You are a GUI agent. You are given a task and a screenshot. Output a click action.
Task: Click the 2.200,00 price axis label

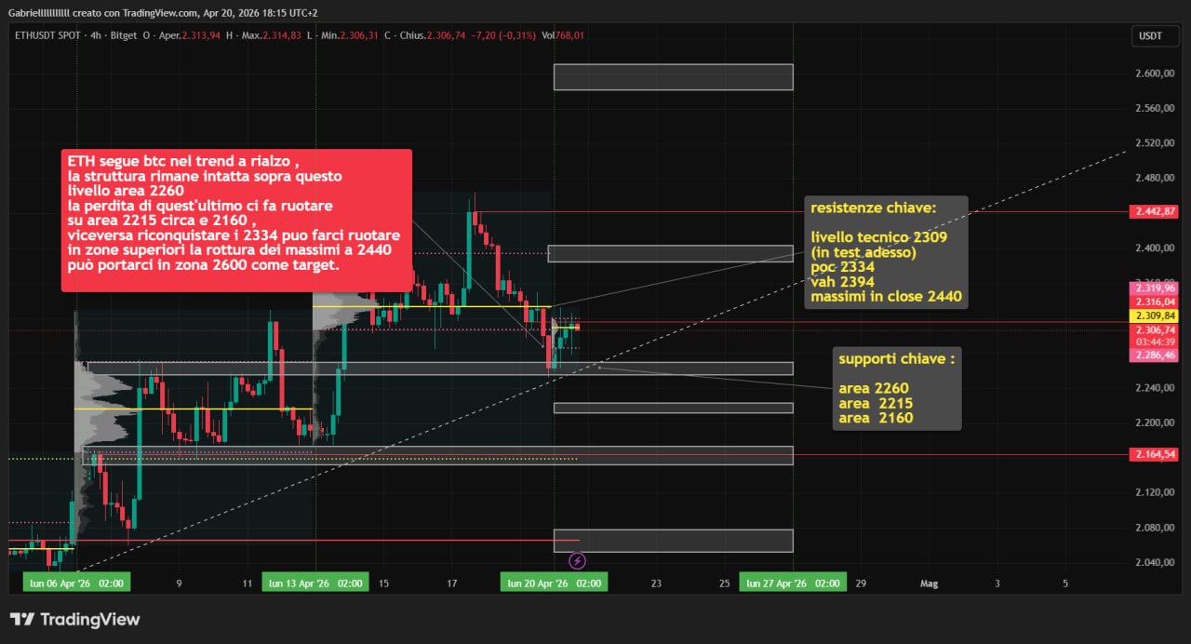[1154, 423]
